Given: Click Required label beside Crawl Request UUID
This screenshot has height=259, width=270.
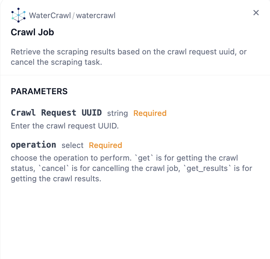Looking at the screenshot, I should click(x=150, y=113).
